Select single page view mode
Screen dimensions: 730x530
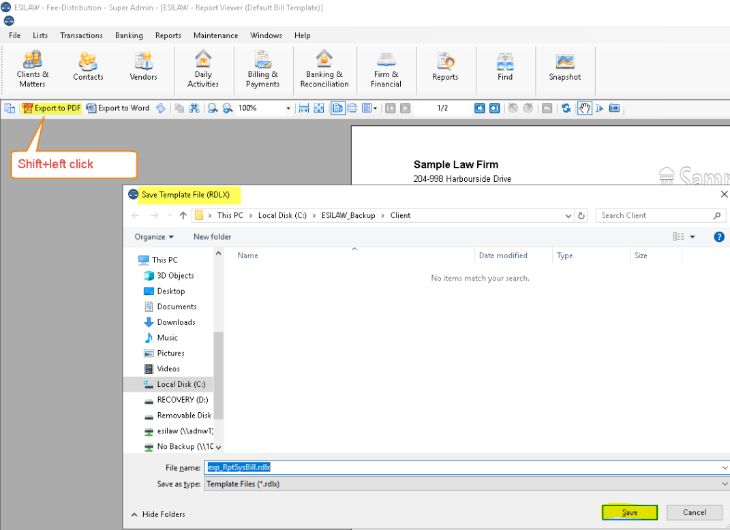[x=337, y=108]
